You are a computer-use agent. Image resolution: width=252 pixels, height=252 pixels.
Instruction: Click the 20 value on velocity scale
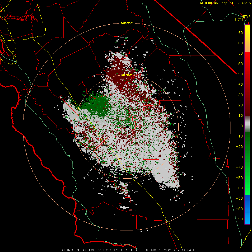pyautogui.click(x=241, y=105)
